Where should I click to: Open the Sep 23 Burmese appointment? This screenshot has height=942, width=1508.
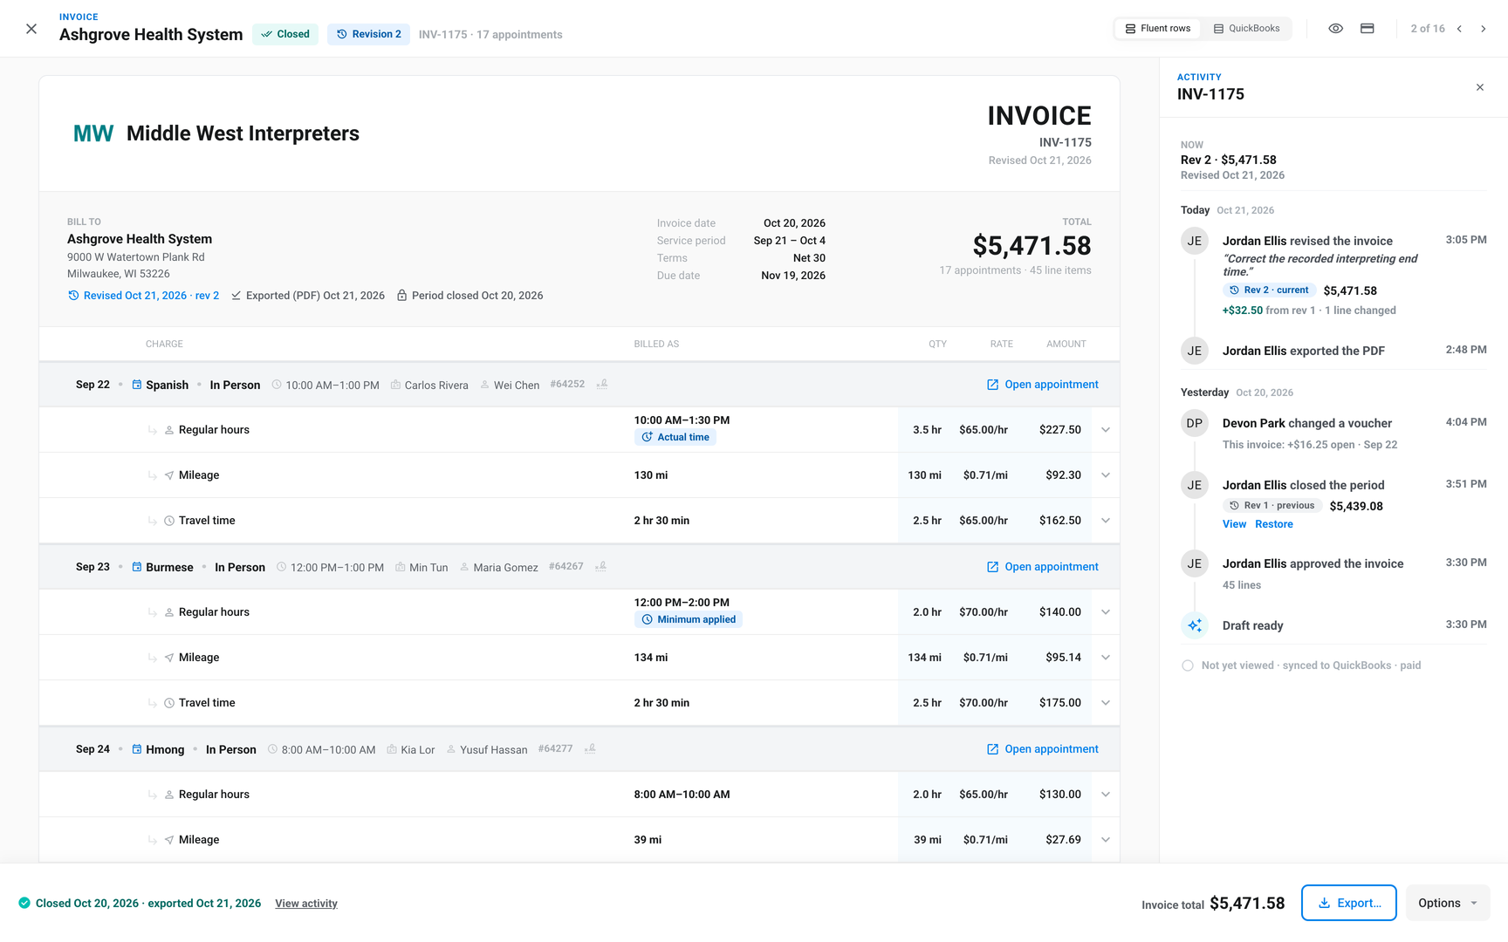[x=1042, y=567]
